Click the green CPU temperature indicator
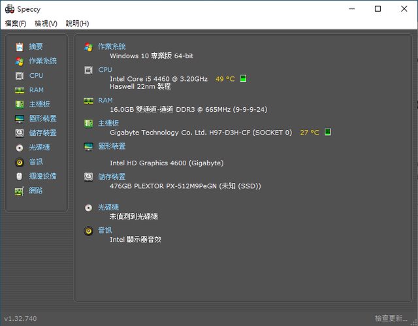Image resolution: width=418 pixels, height=326 pixels. tap(243, 79)
